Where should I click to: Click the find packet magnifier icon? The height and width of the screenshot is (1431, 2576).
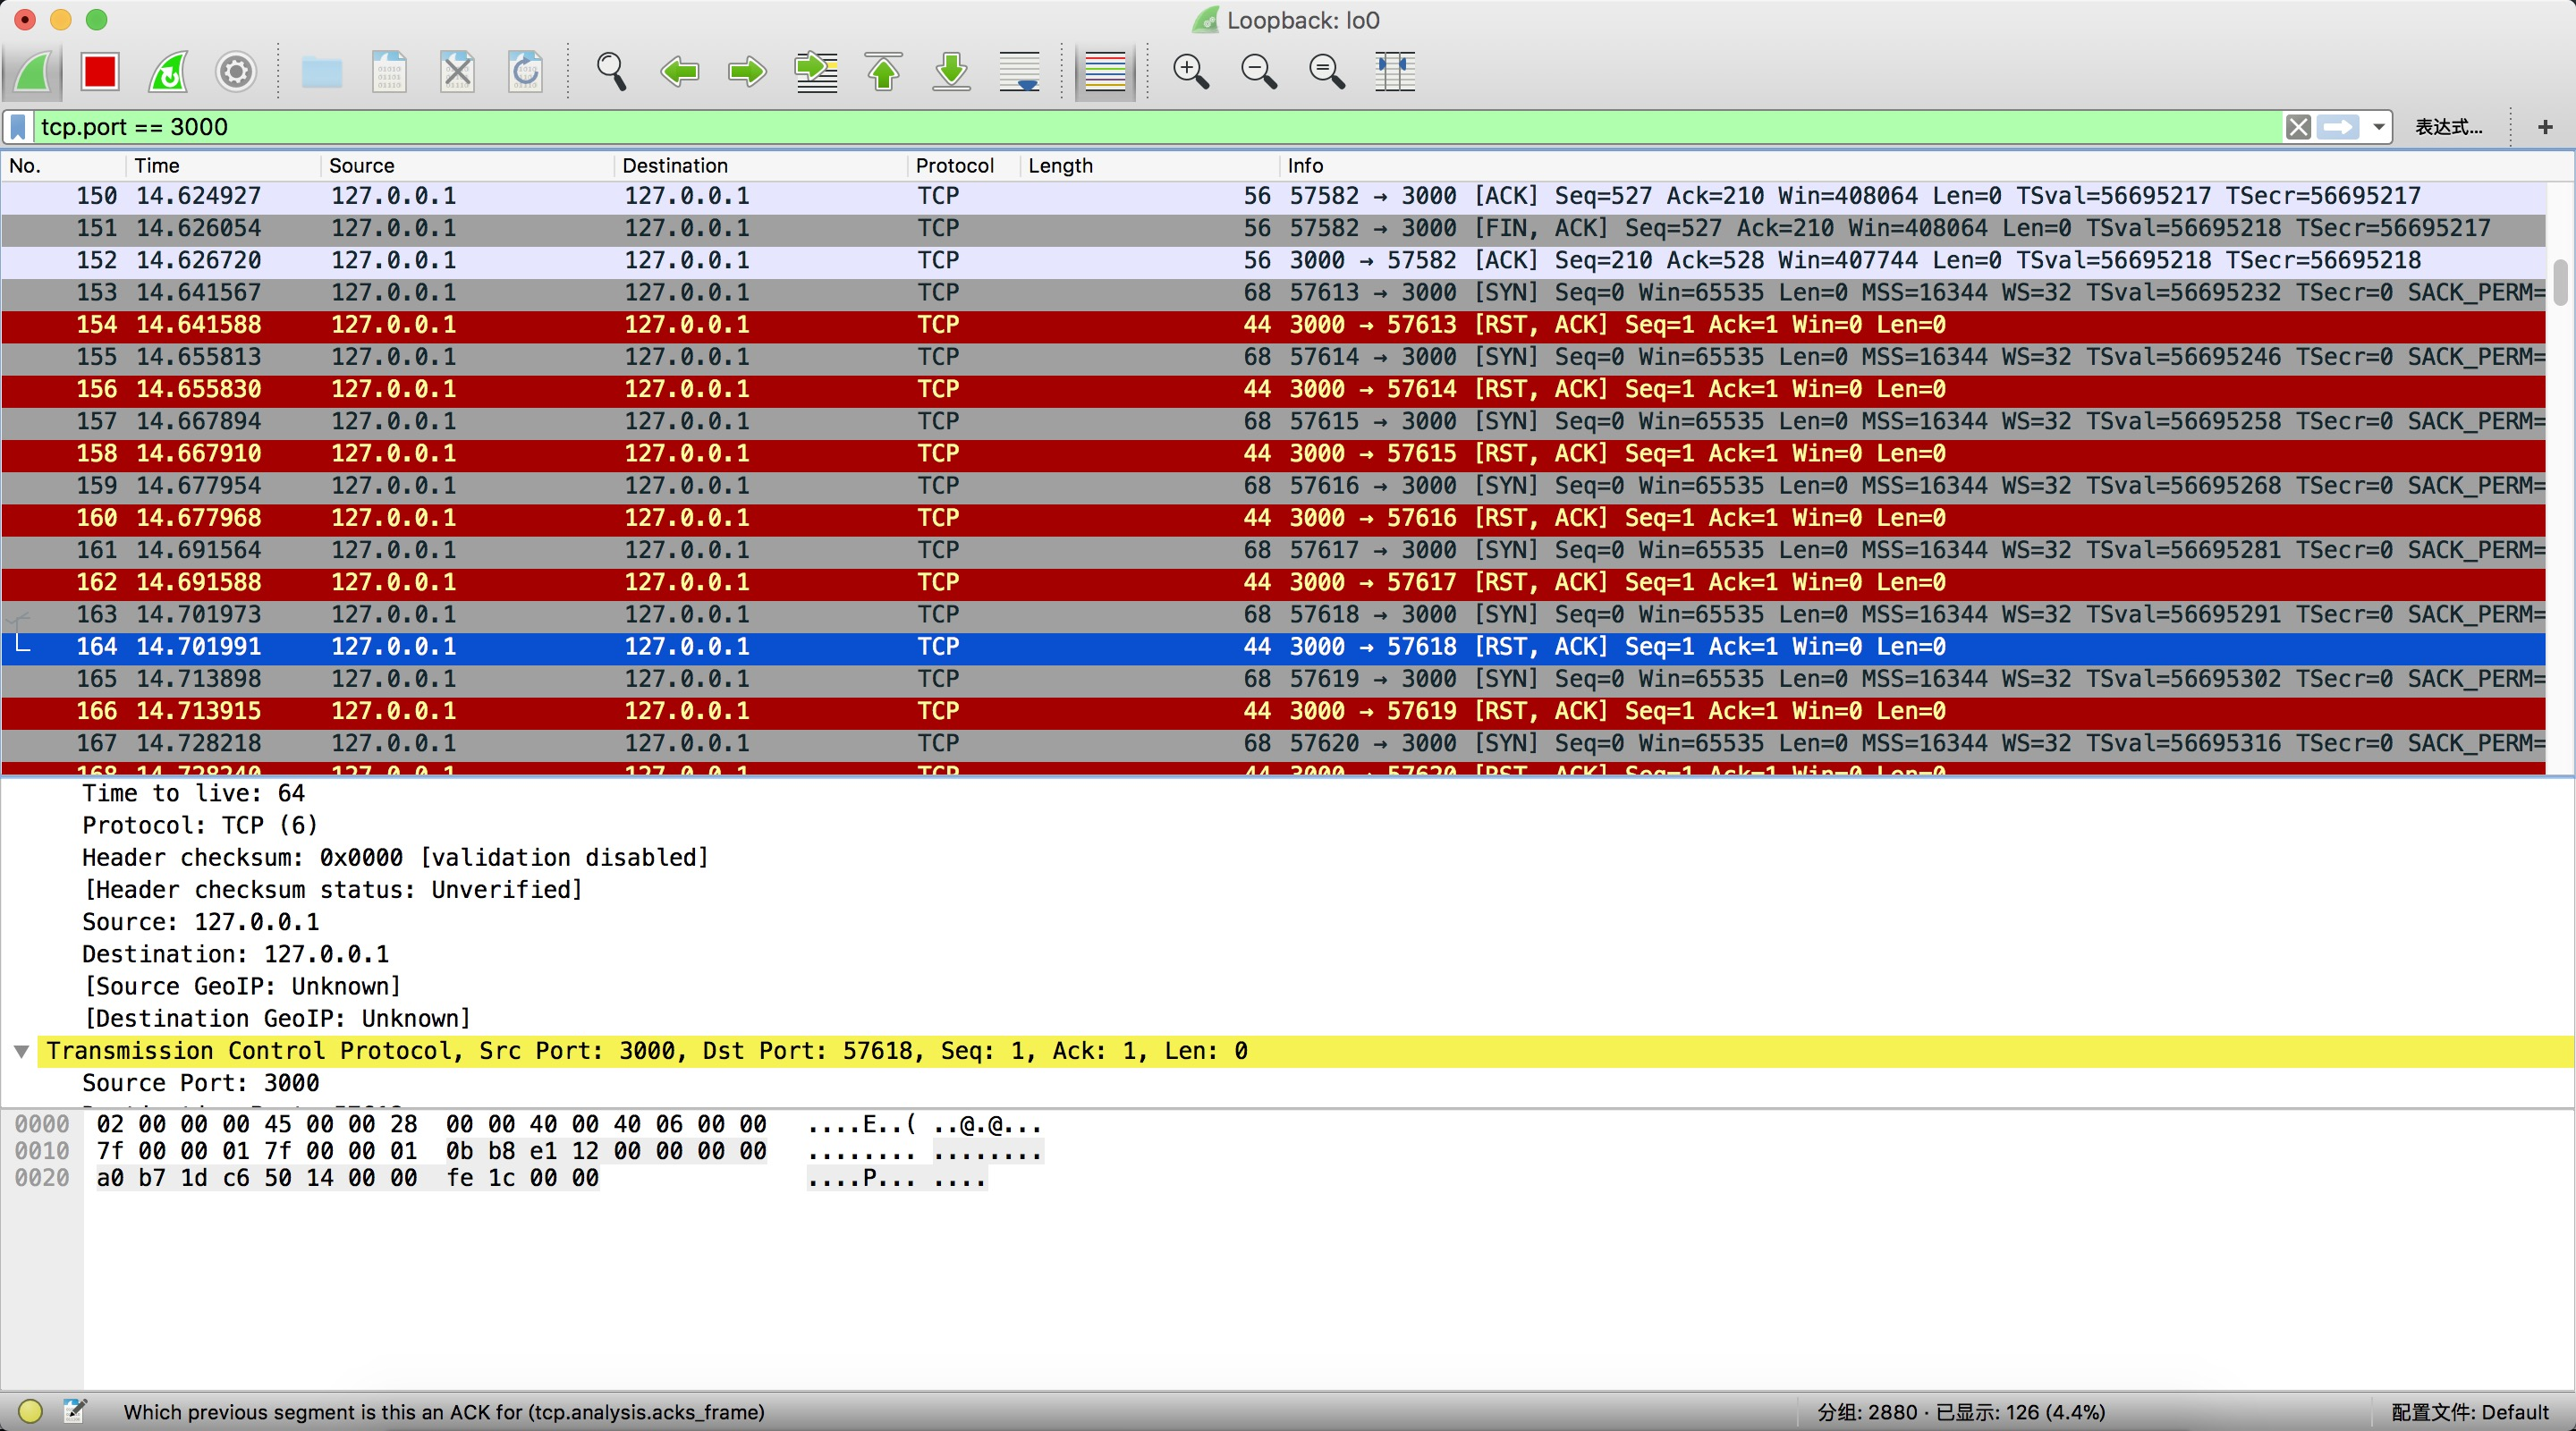click(611, 72)
